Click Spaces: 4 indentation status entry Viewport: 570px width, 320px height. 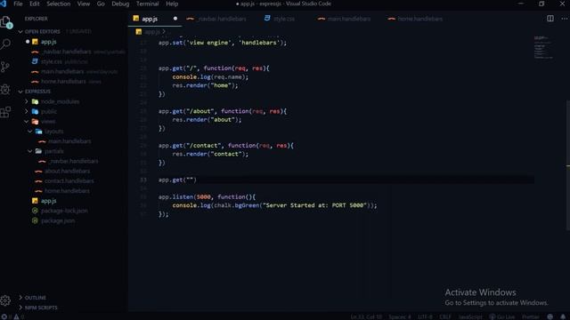click(400, 316)
